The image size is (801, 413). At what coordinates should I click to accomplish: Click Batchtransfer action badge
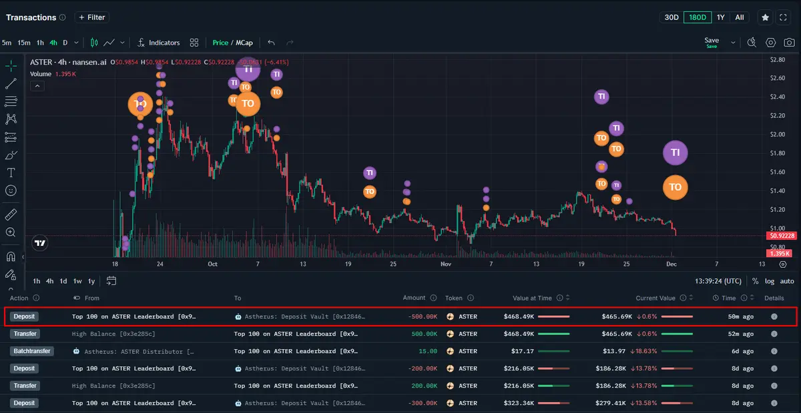[32, 351]
